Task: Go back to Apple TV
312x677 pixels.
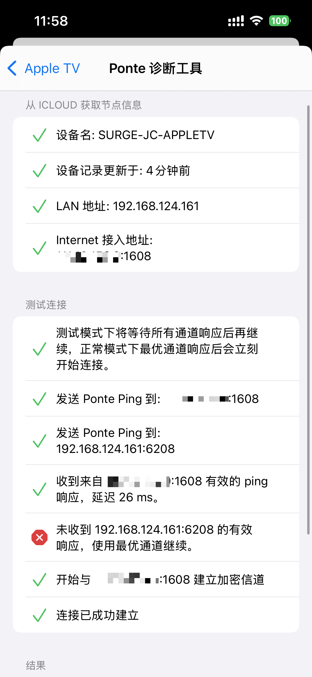Action: pyautogui.click(x=52, y=68)
